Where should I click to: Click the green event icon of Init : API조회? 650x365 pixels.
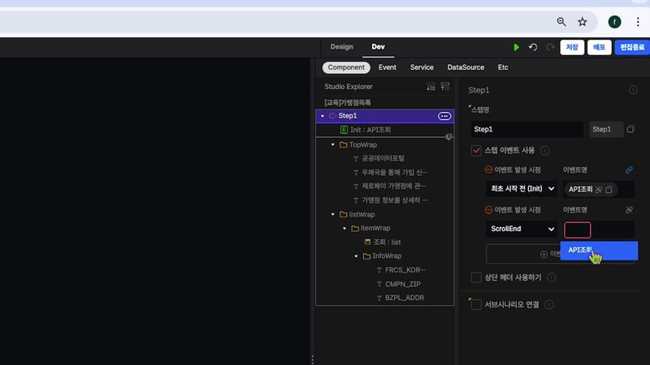pos(344,130)
